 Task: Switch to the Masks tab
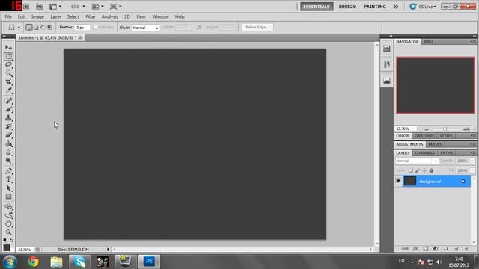click(435, 144)
